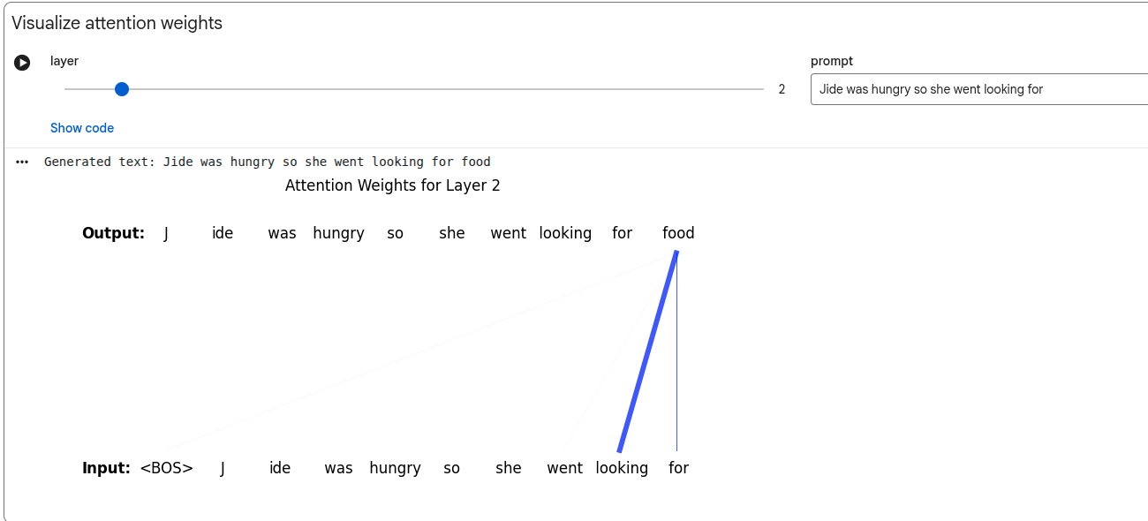Click the thick blue attention line
The width and height of the screenshot is (1148, 521).
click(x=648, y=351)
